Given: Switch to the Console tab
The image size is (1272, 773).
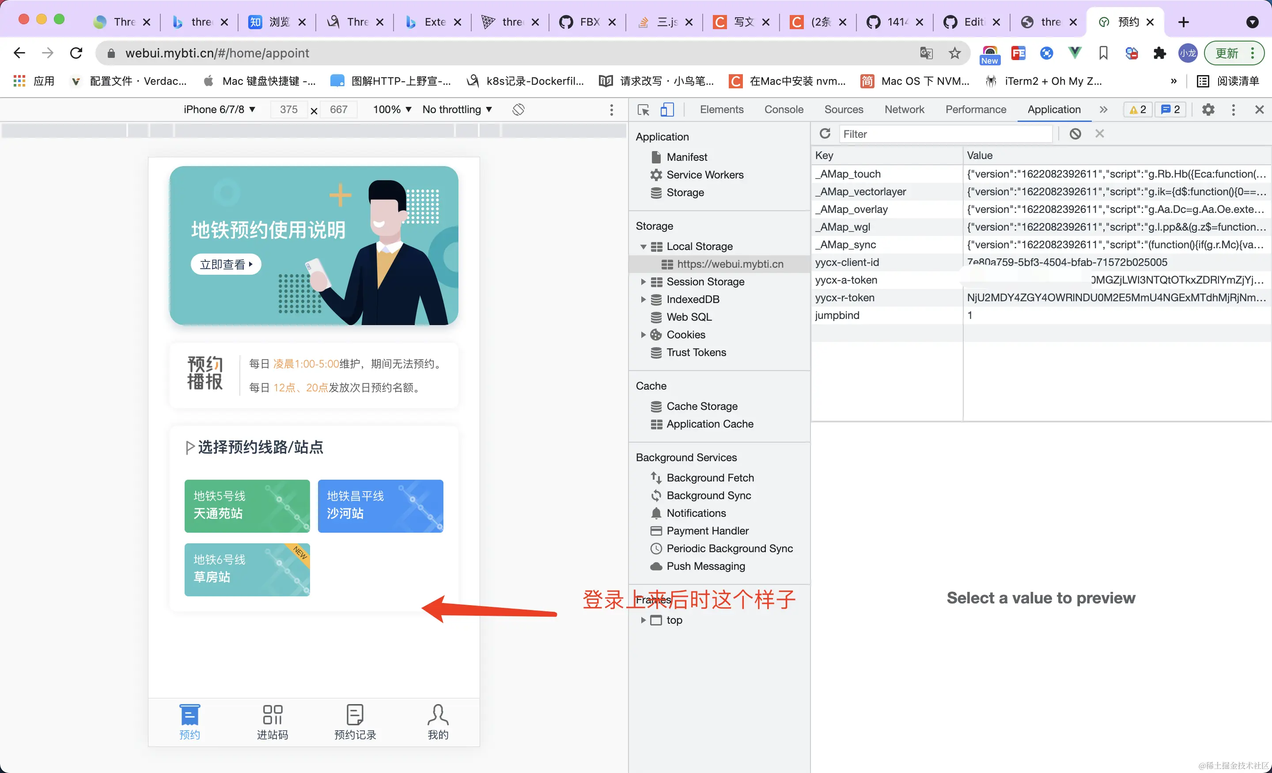Looking at the screenshot, I should coord(784,110).
